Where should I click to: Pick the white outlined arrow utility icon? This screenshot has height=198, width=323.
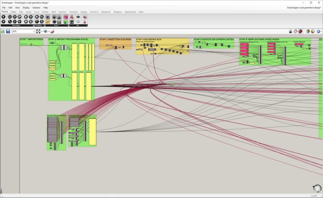[78, 22]
